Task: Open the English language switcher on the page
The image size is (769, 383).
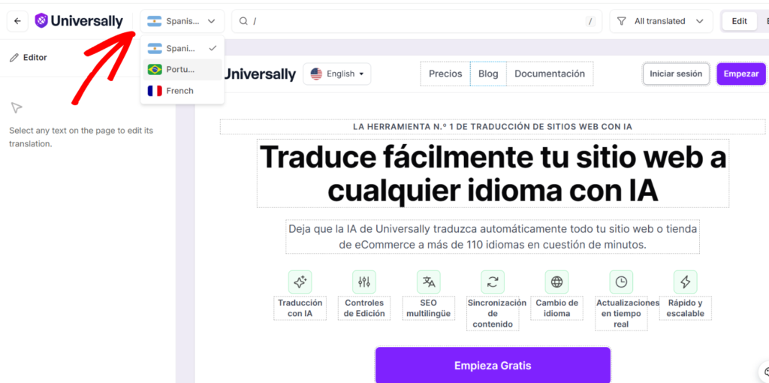Action: tap(337, 74)
